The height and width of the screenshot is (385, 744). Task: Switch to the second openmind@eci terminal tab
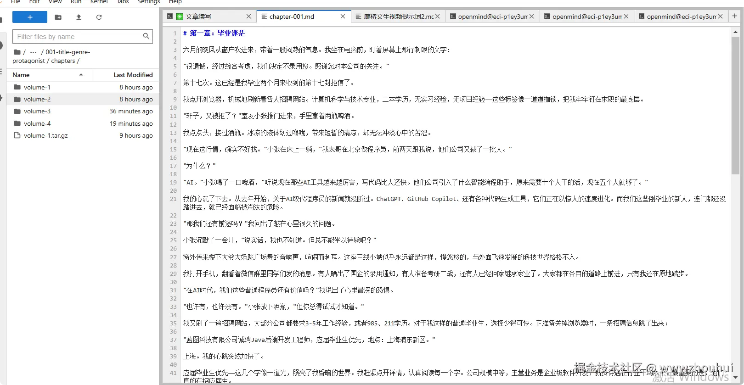click(x=587, y=17)
